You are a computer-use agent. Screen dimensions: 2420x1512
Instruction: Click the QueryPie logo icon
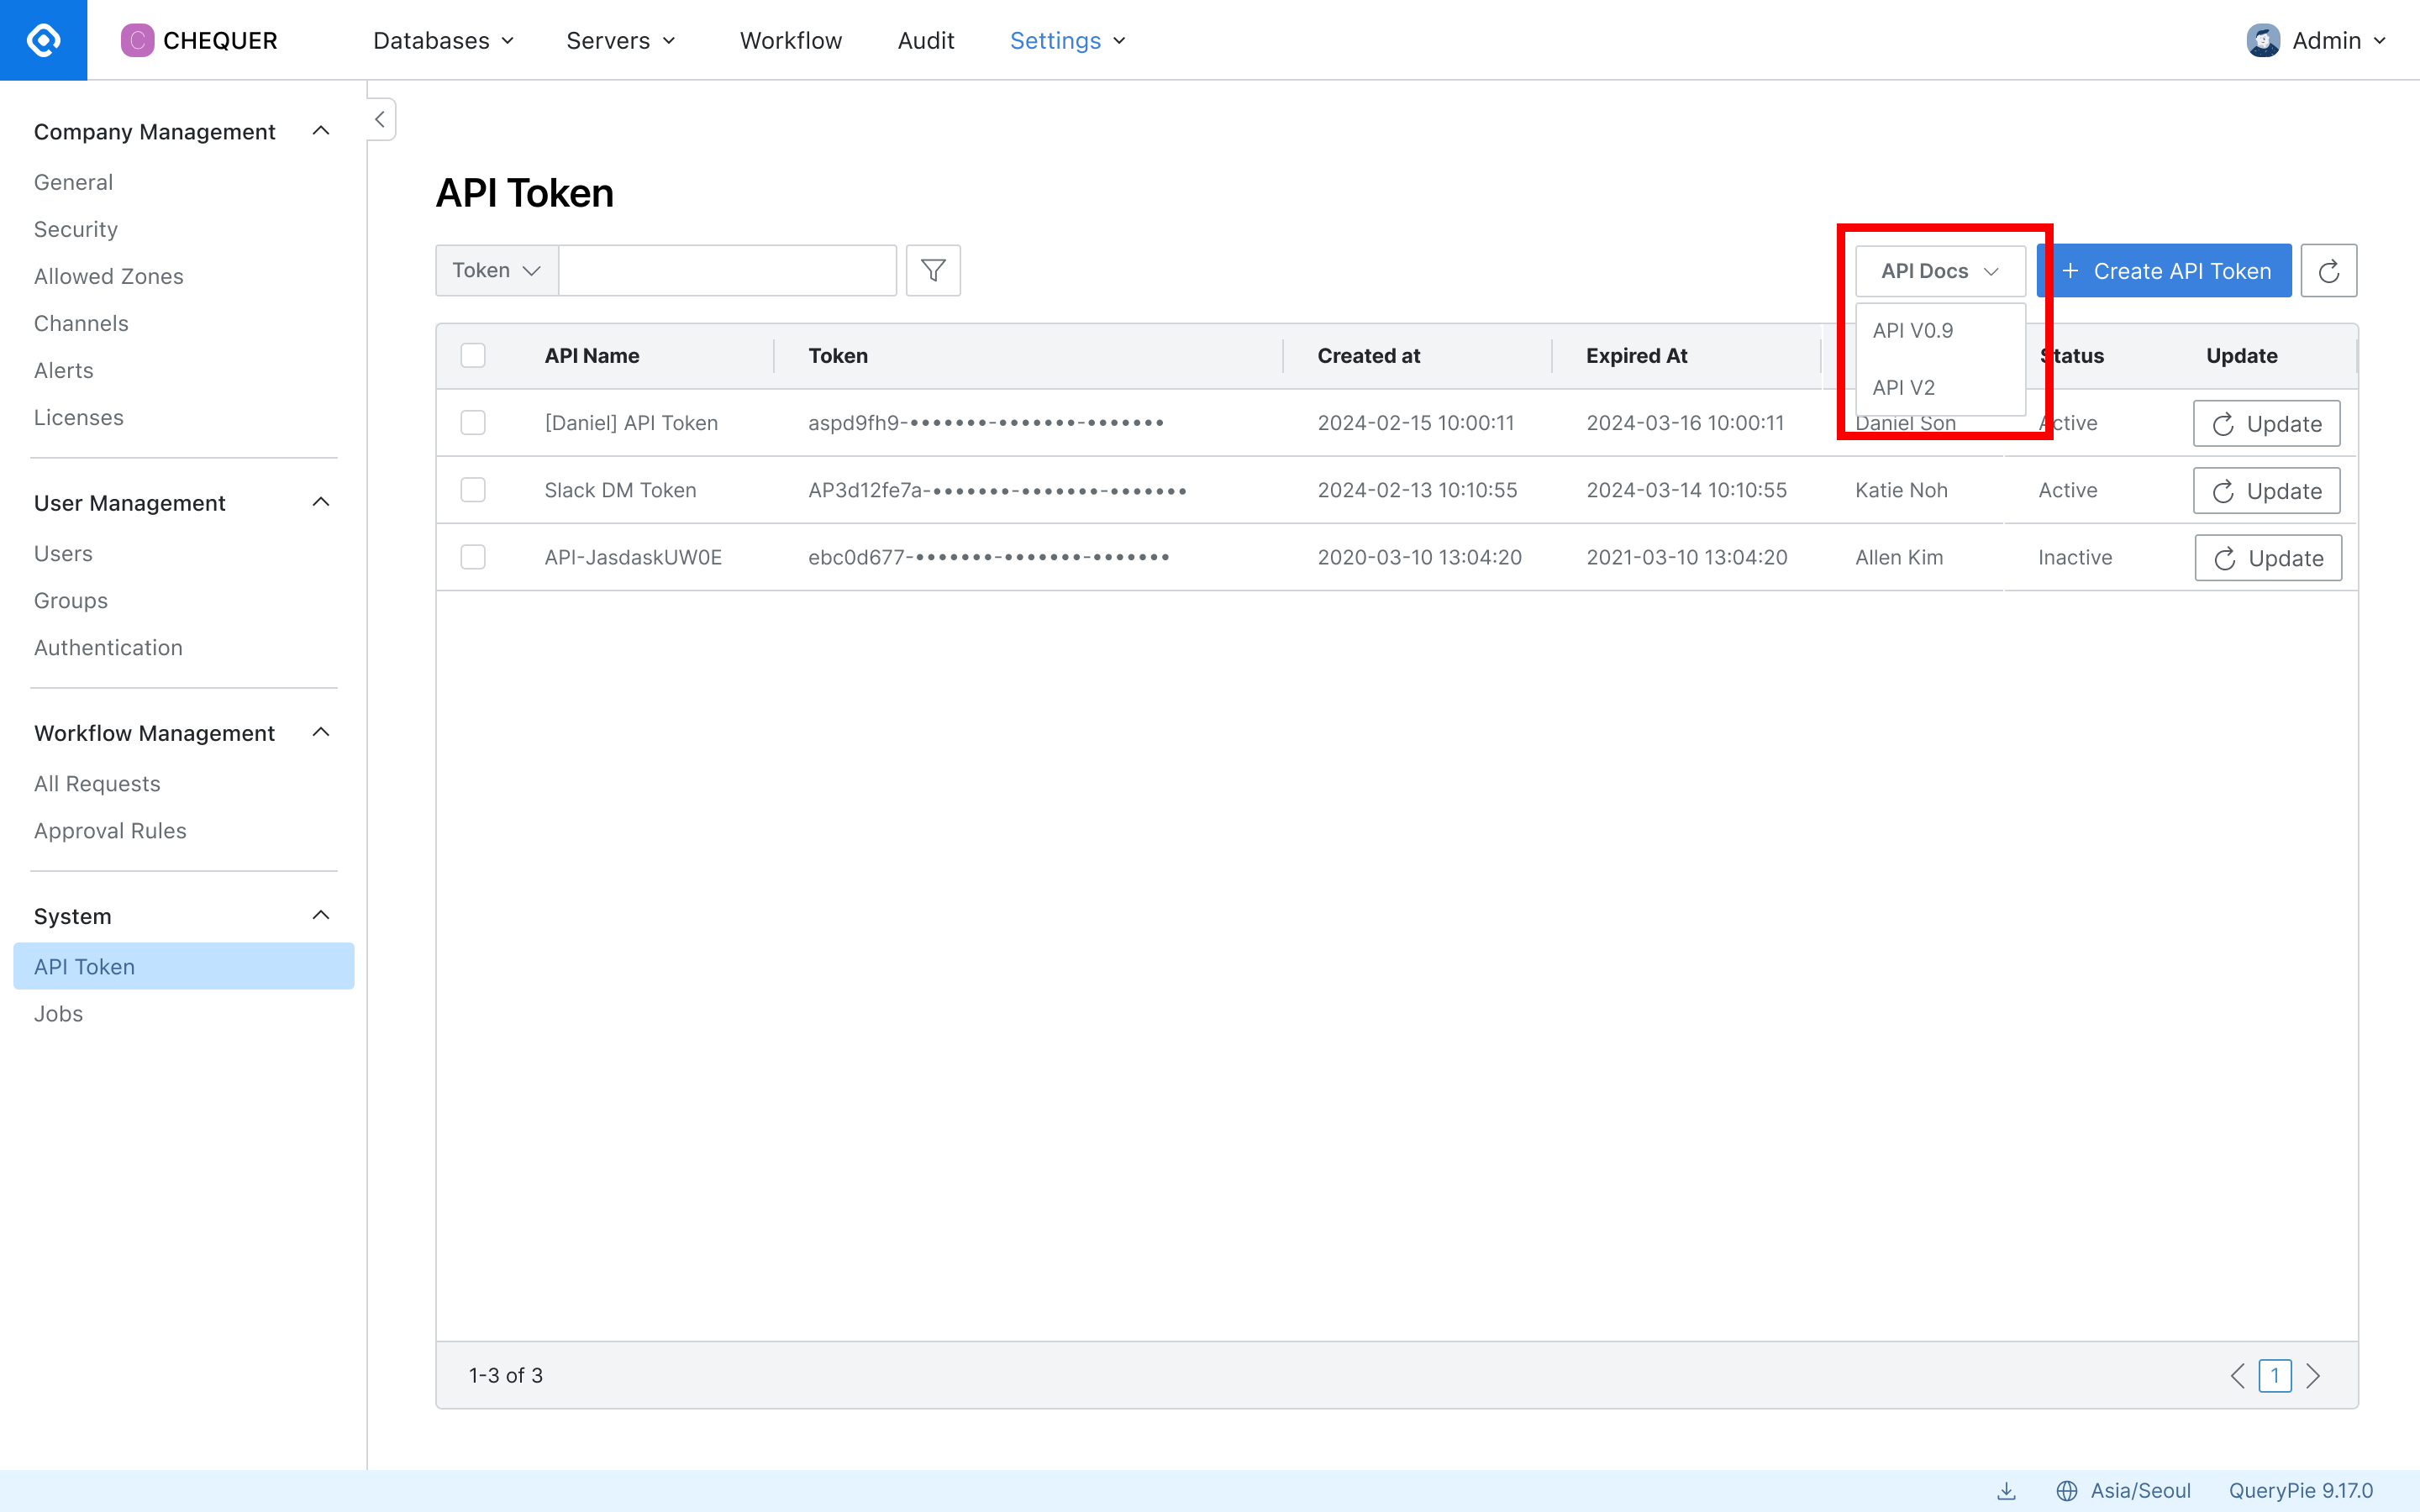coord(43,40)
